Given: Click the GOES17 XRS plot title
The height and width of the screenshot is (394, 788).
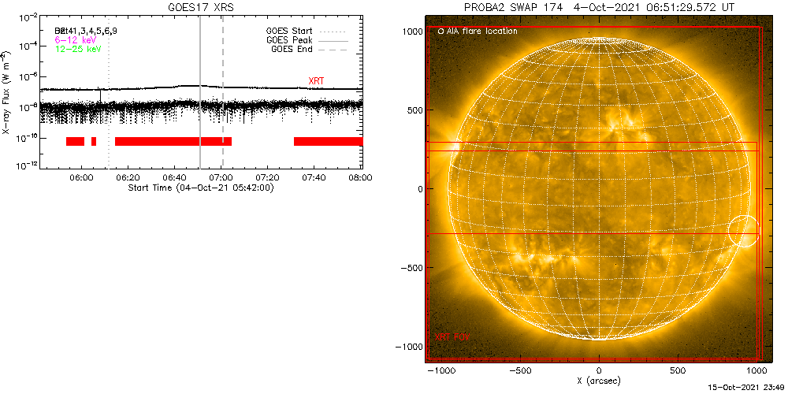Looking at the screenshot, I should [x=202, y=6].
